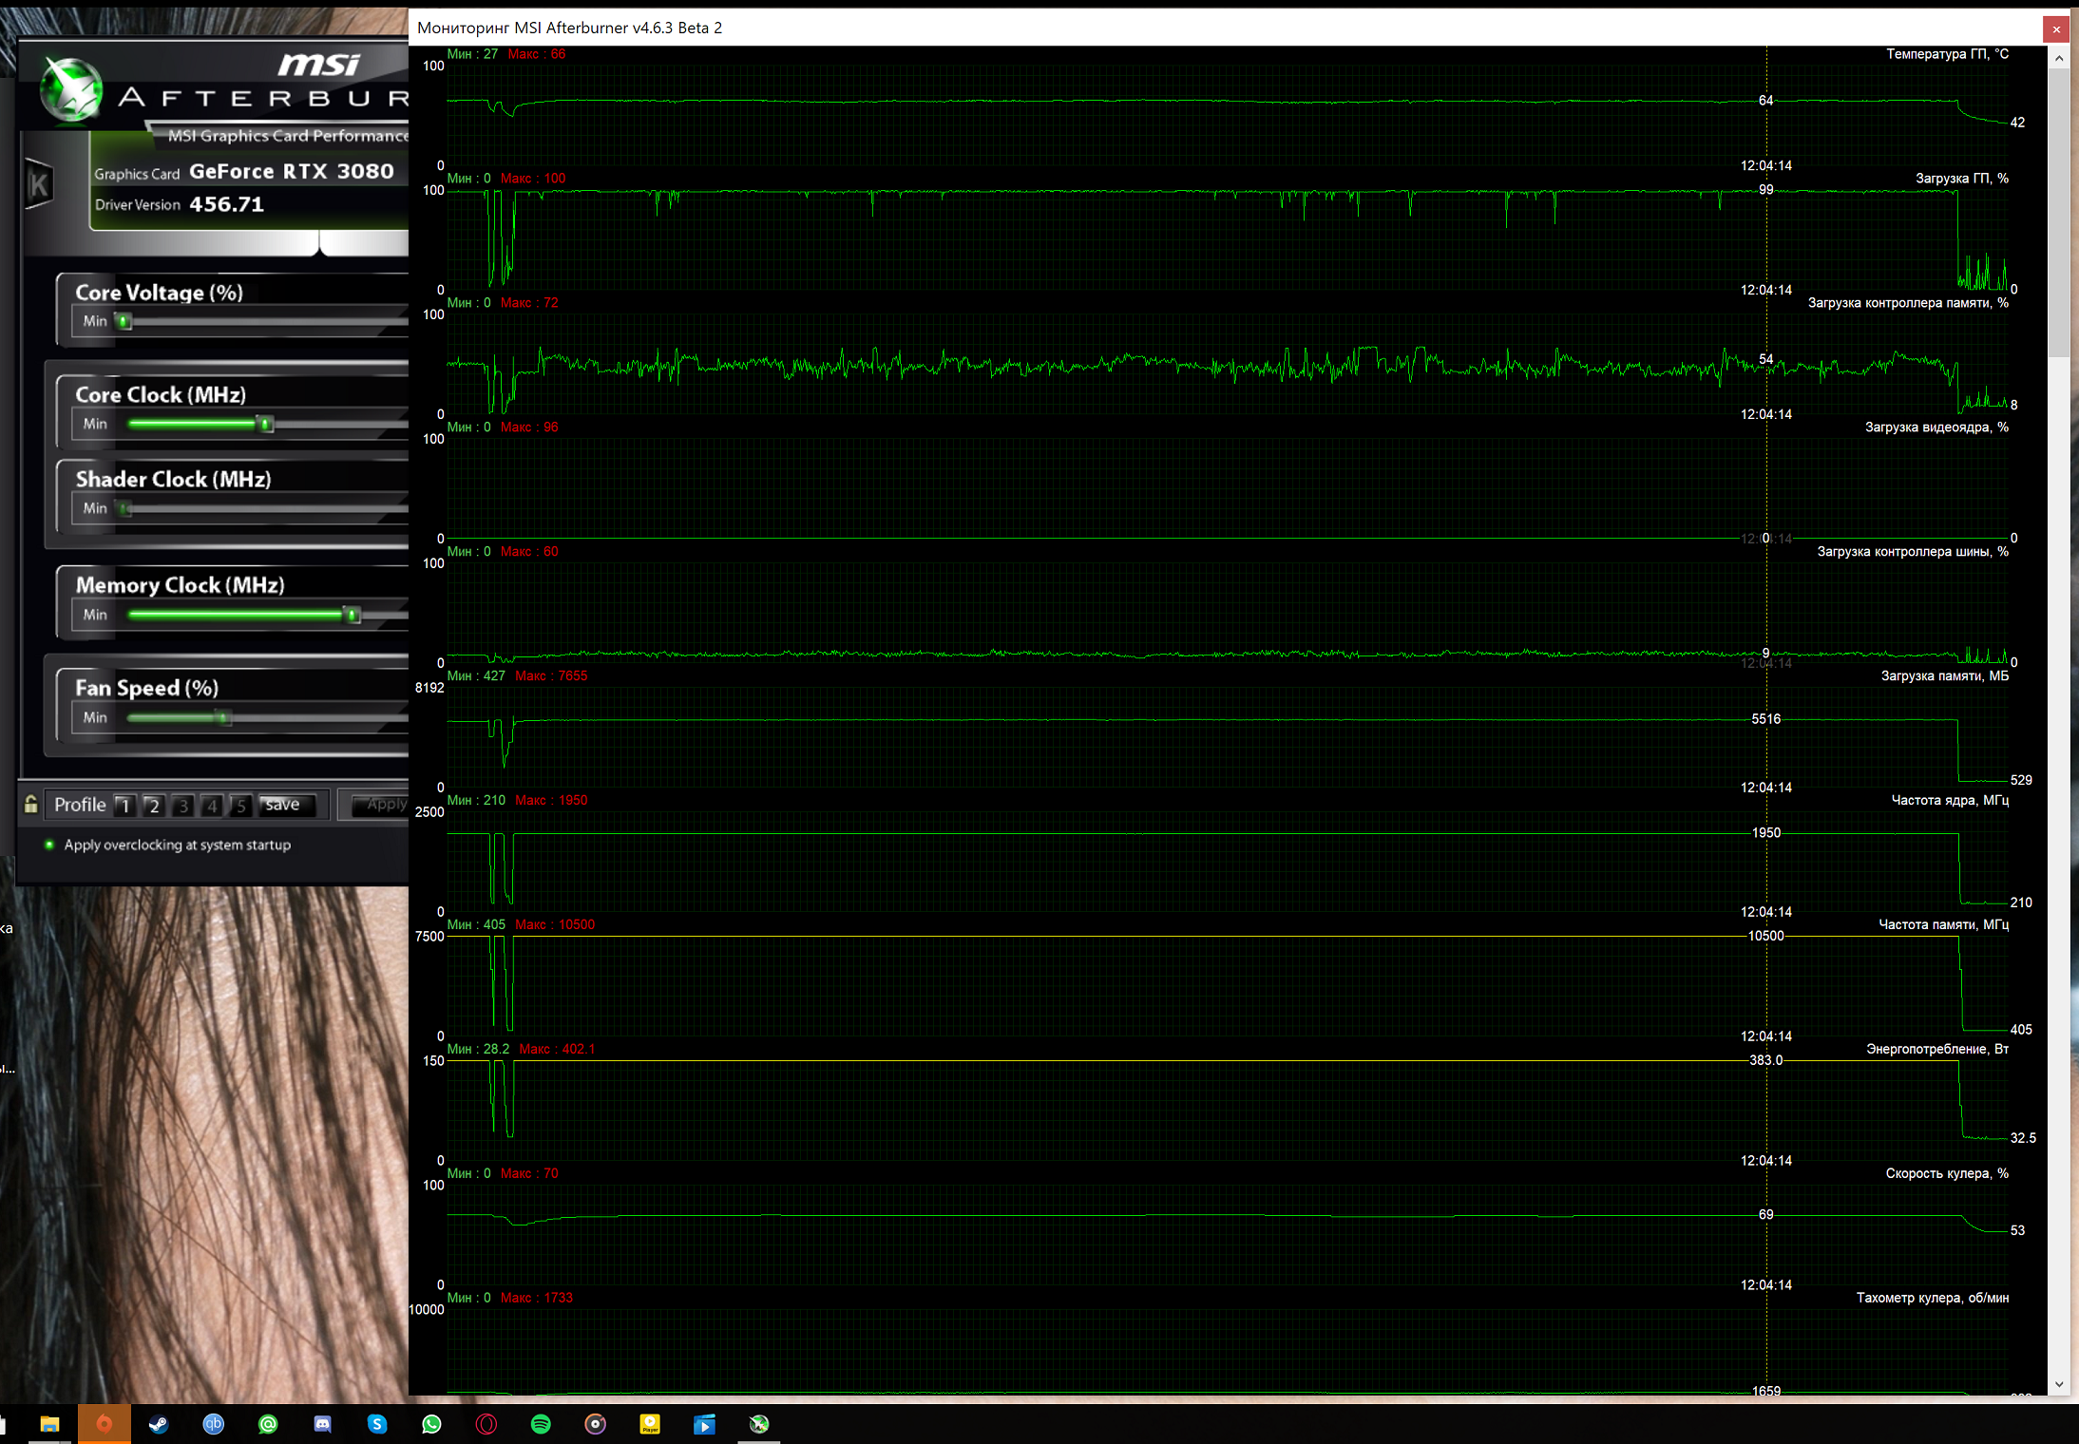Screen dimensions: 2079x1444
Task: Click the MSI Afterburner dragon logo
Action: coord(71,91)
